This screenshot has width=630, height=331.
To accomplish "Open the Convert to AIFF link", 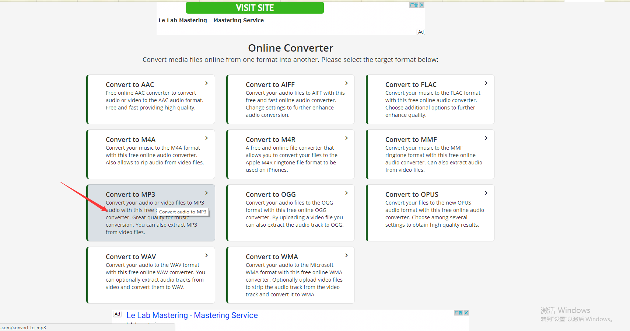I will pos(270,85).
